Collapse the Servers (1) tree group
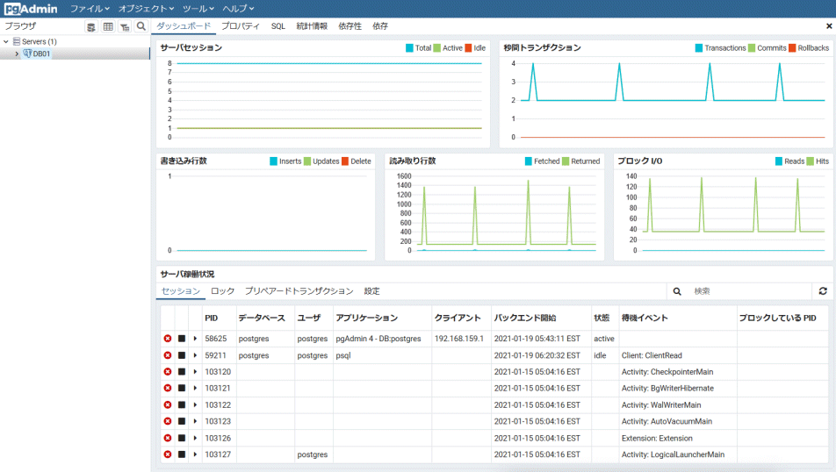The width and height of the screenshot is (836, 472). (6, 41)
